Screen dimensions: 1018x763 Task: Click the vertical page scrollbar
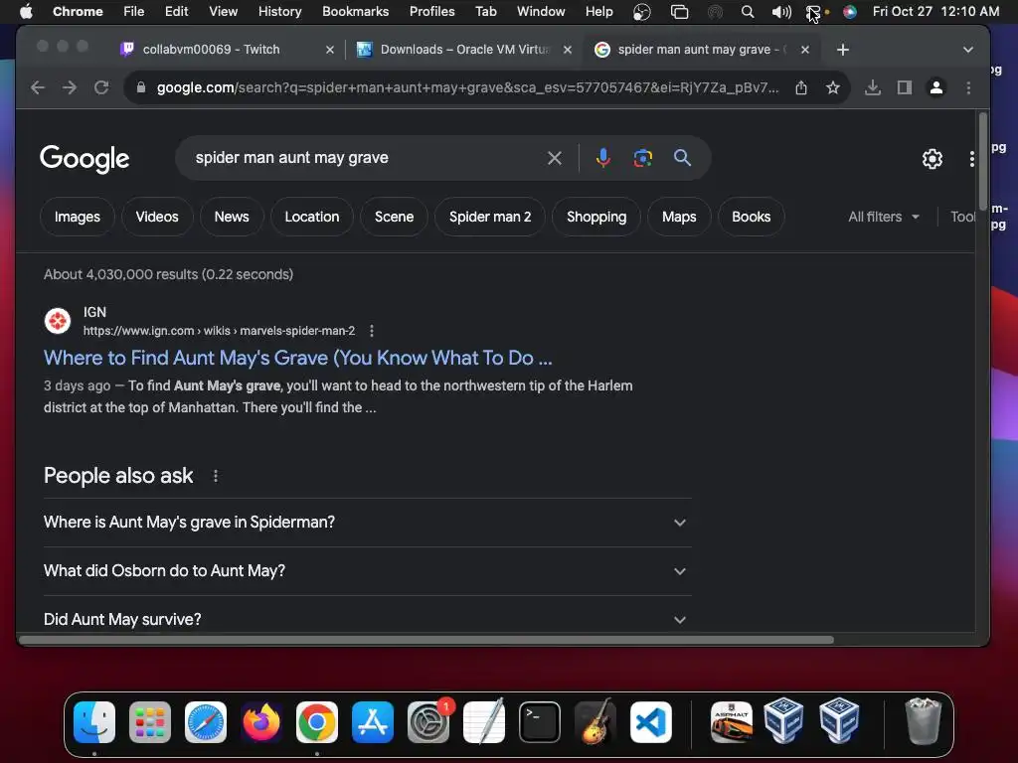pyautogui.click(x=983, y=161)
